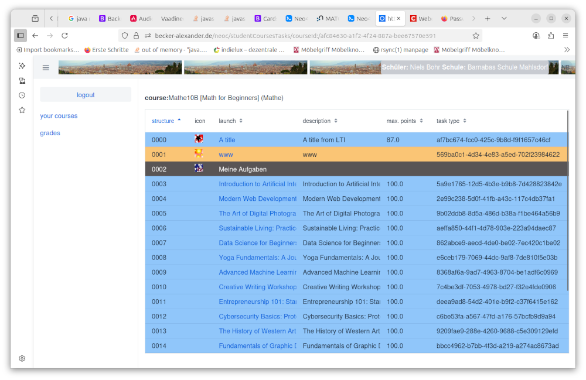Bookmark this page with the address bar star
The image size is (586, 380).
click(475, 36)
